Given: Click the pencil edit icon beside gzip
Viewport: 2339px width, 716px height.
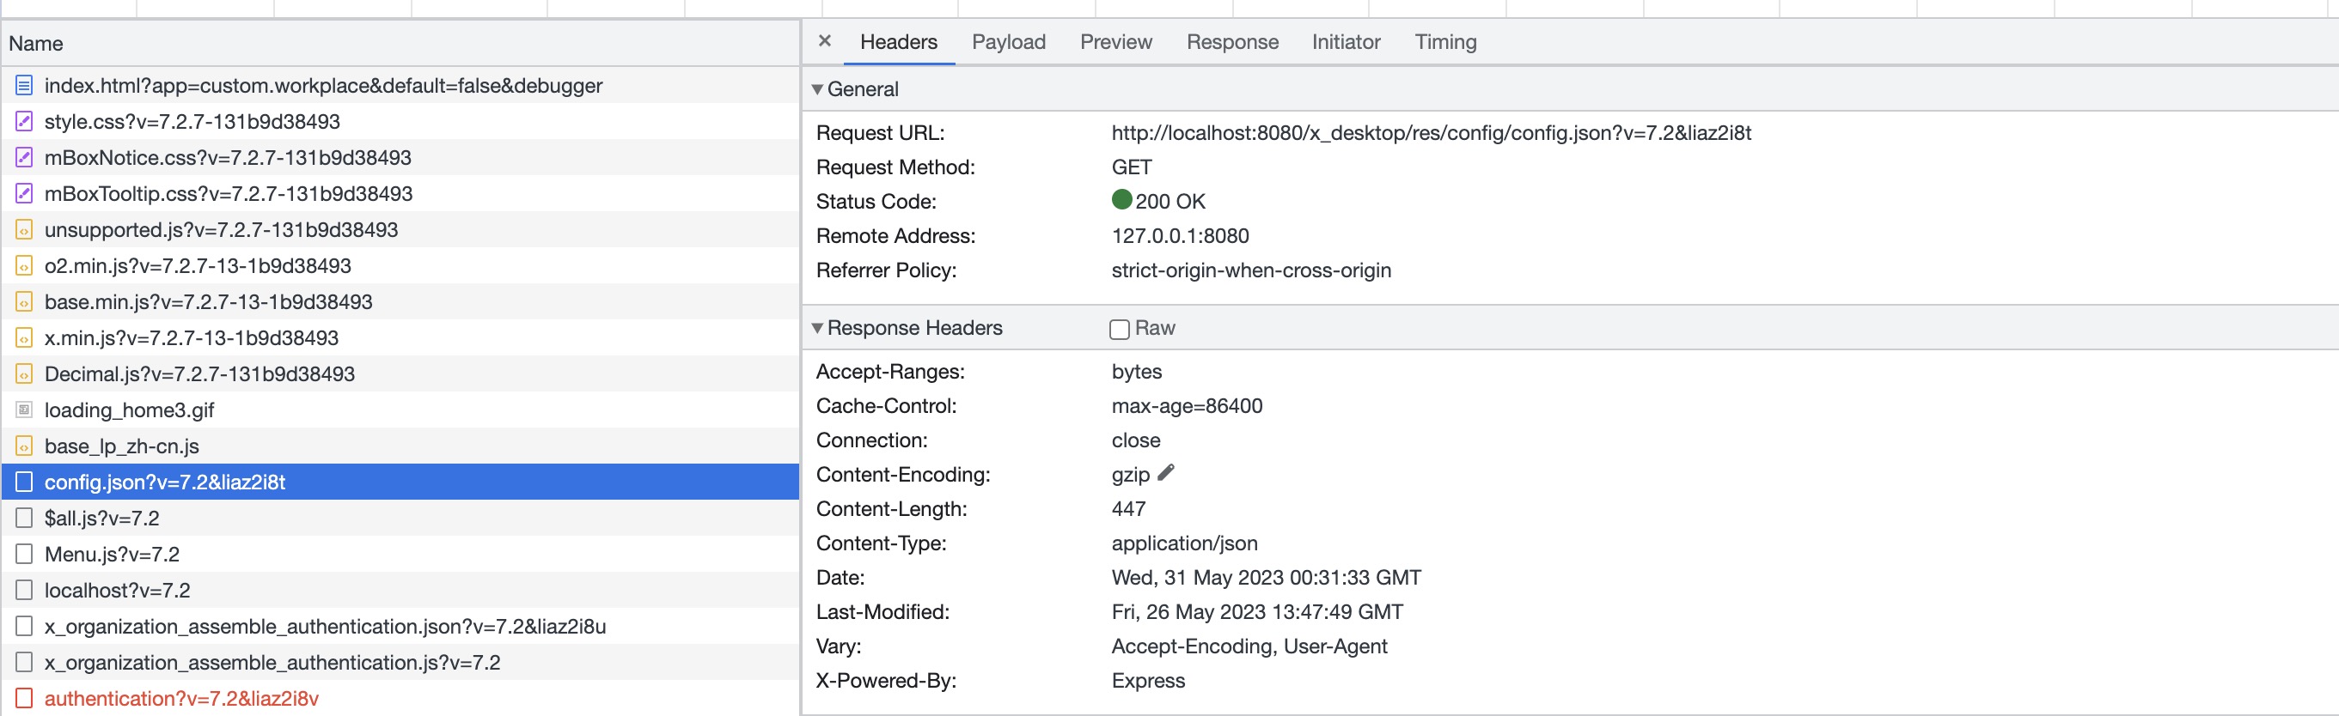Looking at the screenshot, I should coord(1167,473).
